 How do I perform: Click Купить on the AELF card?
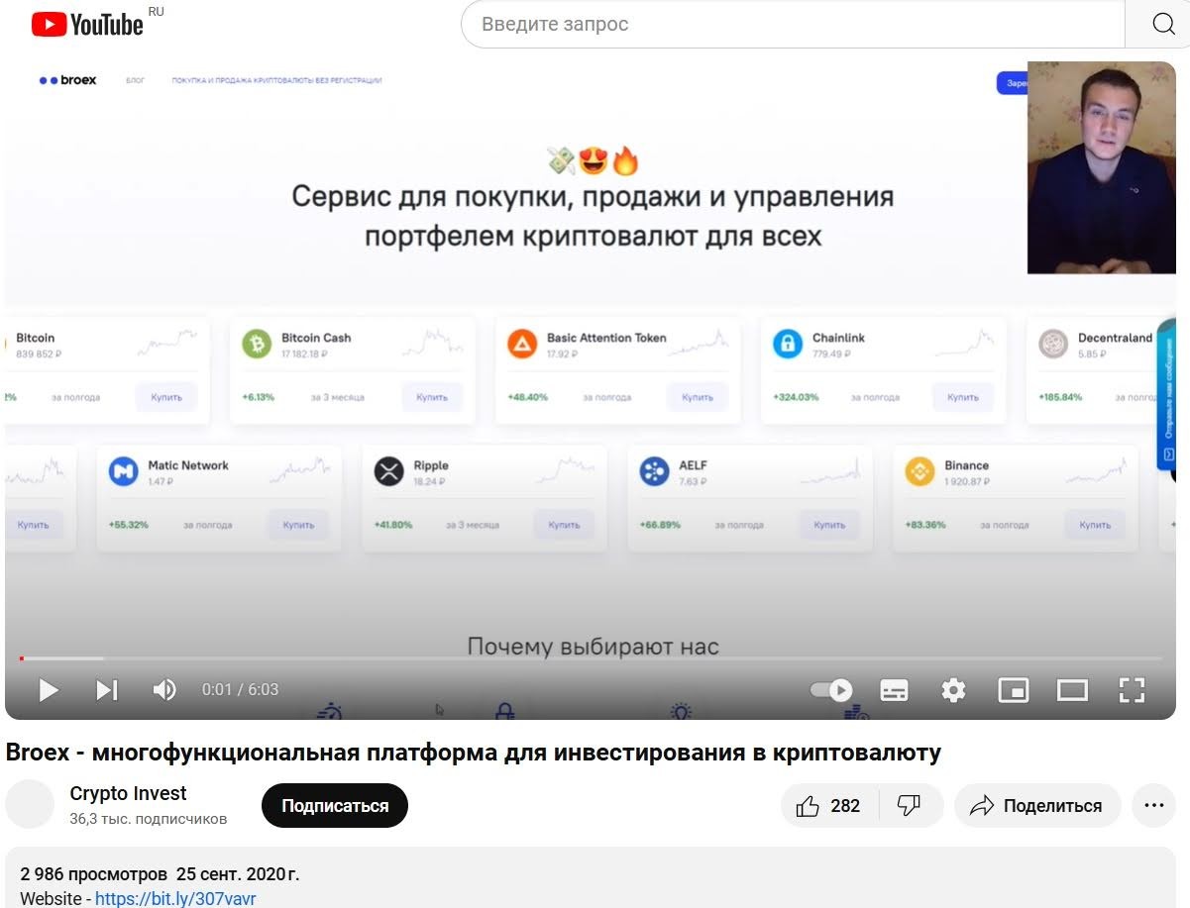pyautogui.click(x=830, y=525)
